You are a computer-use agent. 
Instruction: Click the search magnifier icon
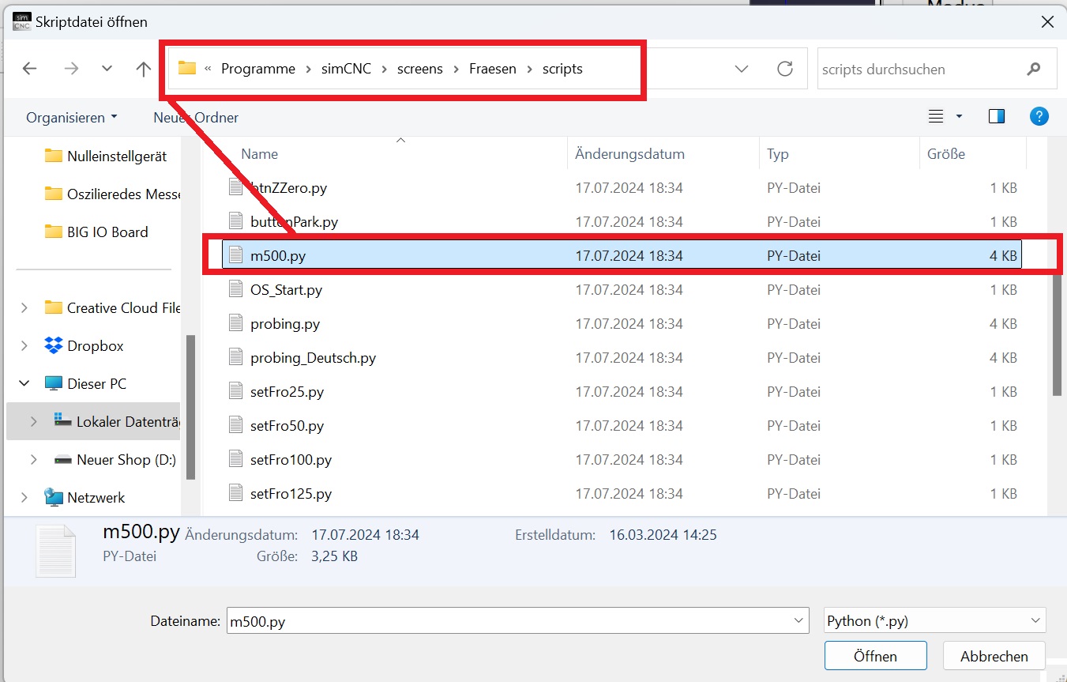pyautogui.click(x=1033, y=70)
